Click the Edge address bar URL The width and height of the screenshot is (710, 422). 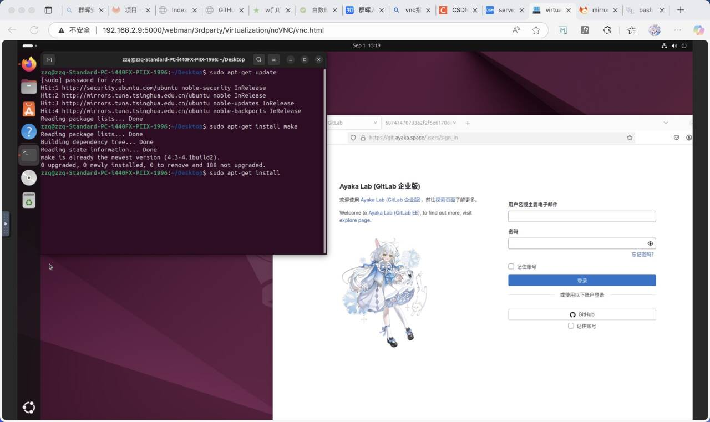pos(213,30)
